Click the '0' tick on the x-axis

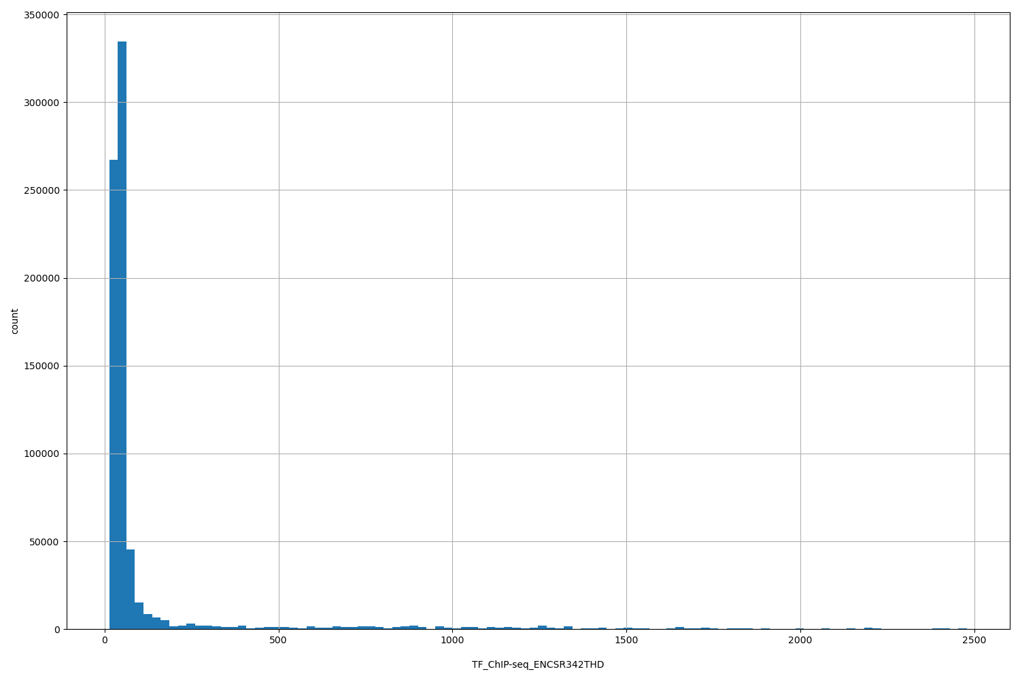105,641
